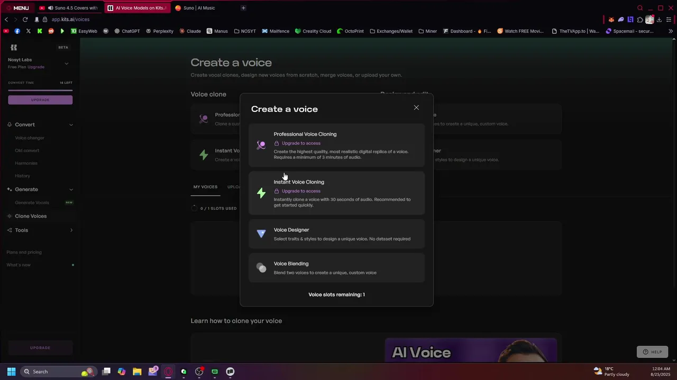677x380 pixels.
Task: Open the Perplexity bookmark
Action: coord(159,31)
